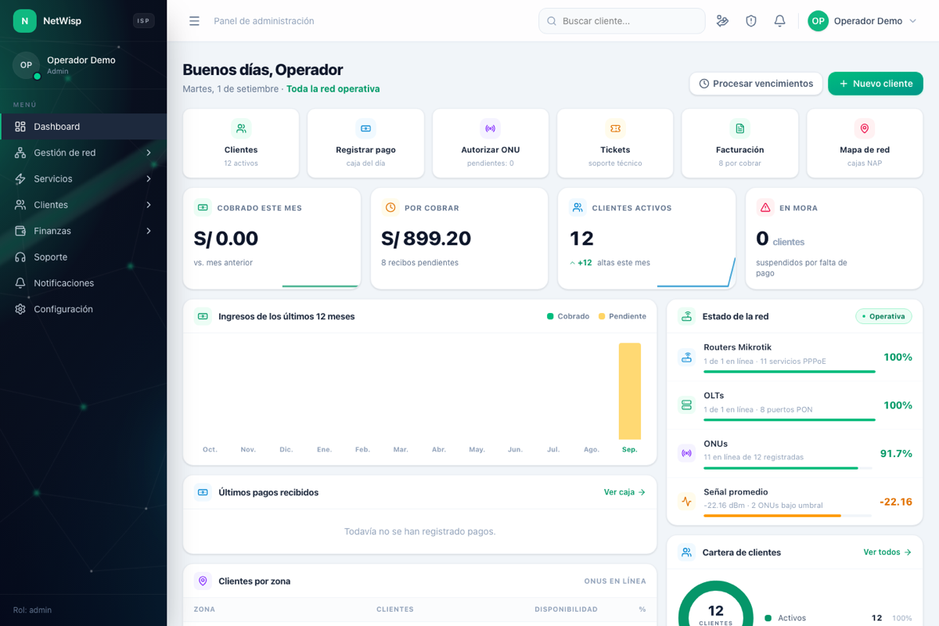Toggle the sidebar with the hamburger icon
939x626 pixels.
pyautogui.click(x=194, y=21)
